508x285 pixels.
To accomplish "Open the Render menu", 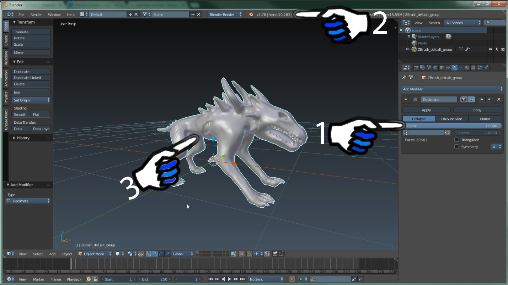I will coord(36,15).
